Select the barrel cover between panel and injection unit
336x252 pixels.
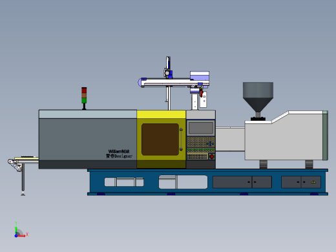pyautogui.click(x=230, y=139)
